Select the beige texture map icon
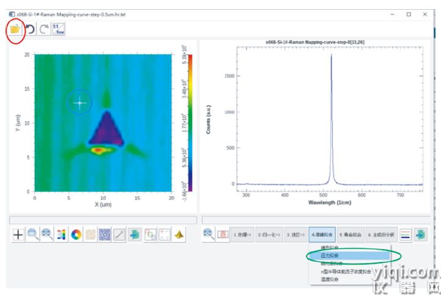The height and width of the screenshot is (295, 441). tap(91, 235)
